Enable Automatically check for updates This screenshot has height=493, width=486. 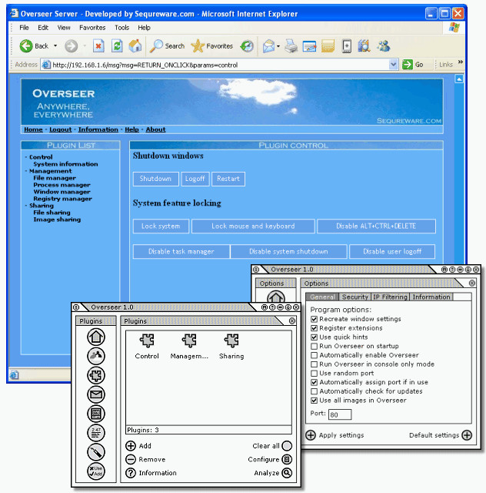(314, 391)
